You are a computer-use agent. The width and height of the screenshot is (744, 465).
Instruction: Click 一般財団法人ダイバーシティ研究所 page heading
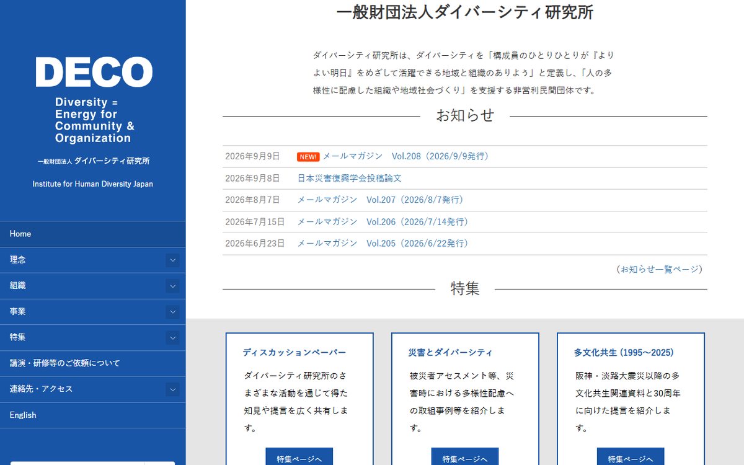[x=465, y=12]
